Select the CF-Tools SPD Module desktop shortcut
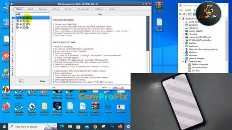This screenshot has height=130, width=232. pos(57,109)
